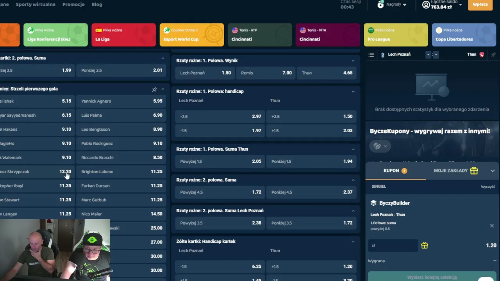Collapse Żółte kartki: Handicap kartek market
The image size is (500, 281).
tap(353, 242)
